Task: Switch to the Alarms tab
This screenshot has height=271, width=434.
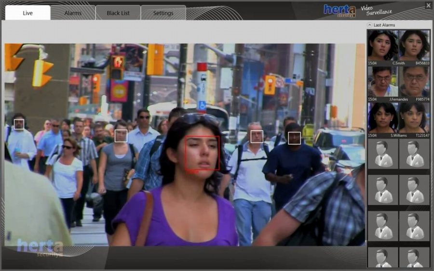Action: click(x=73, y=13)
